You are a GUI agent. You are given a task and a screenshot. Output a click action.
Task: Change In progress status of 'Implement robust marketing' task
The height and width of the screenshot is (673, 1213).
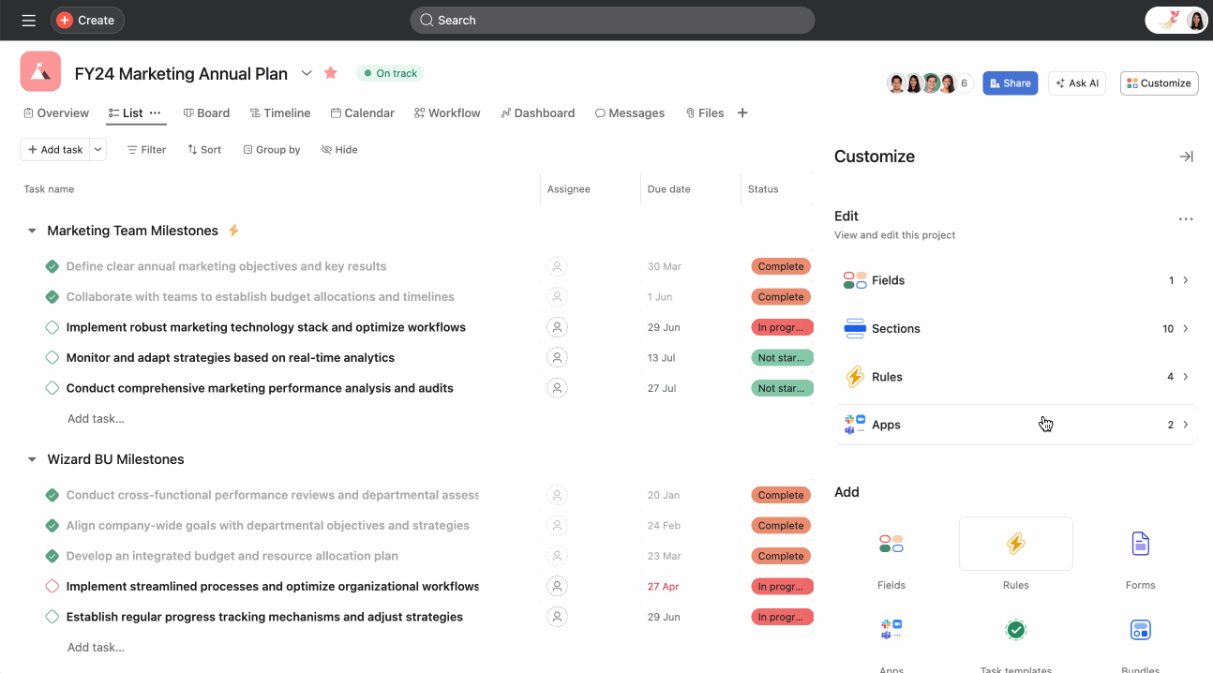781,327
